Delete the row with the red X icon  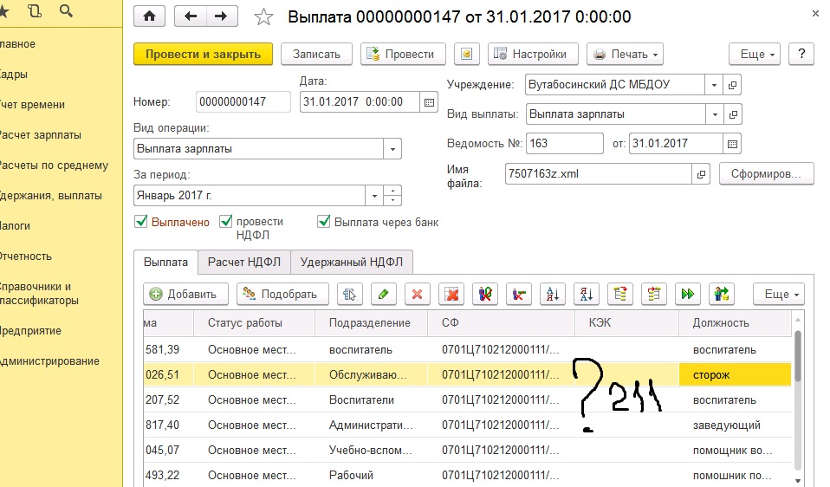pos(417,294)
